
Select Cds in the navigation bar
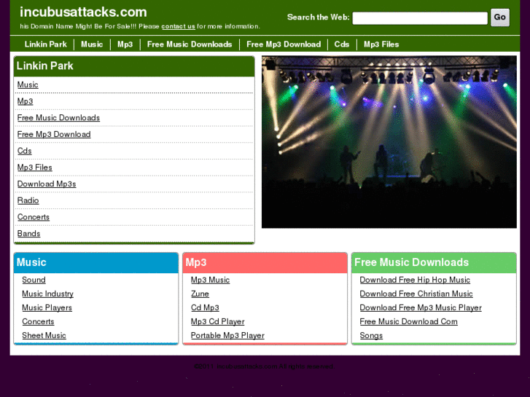(x=342, y=44)
